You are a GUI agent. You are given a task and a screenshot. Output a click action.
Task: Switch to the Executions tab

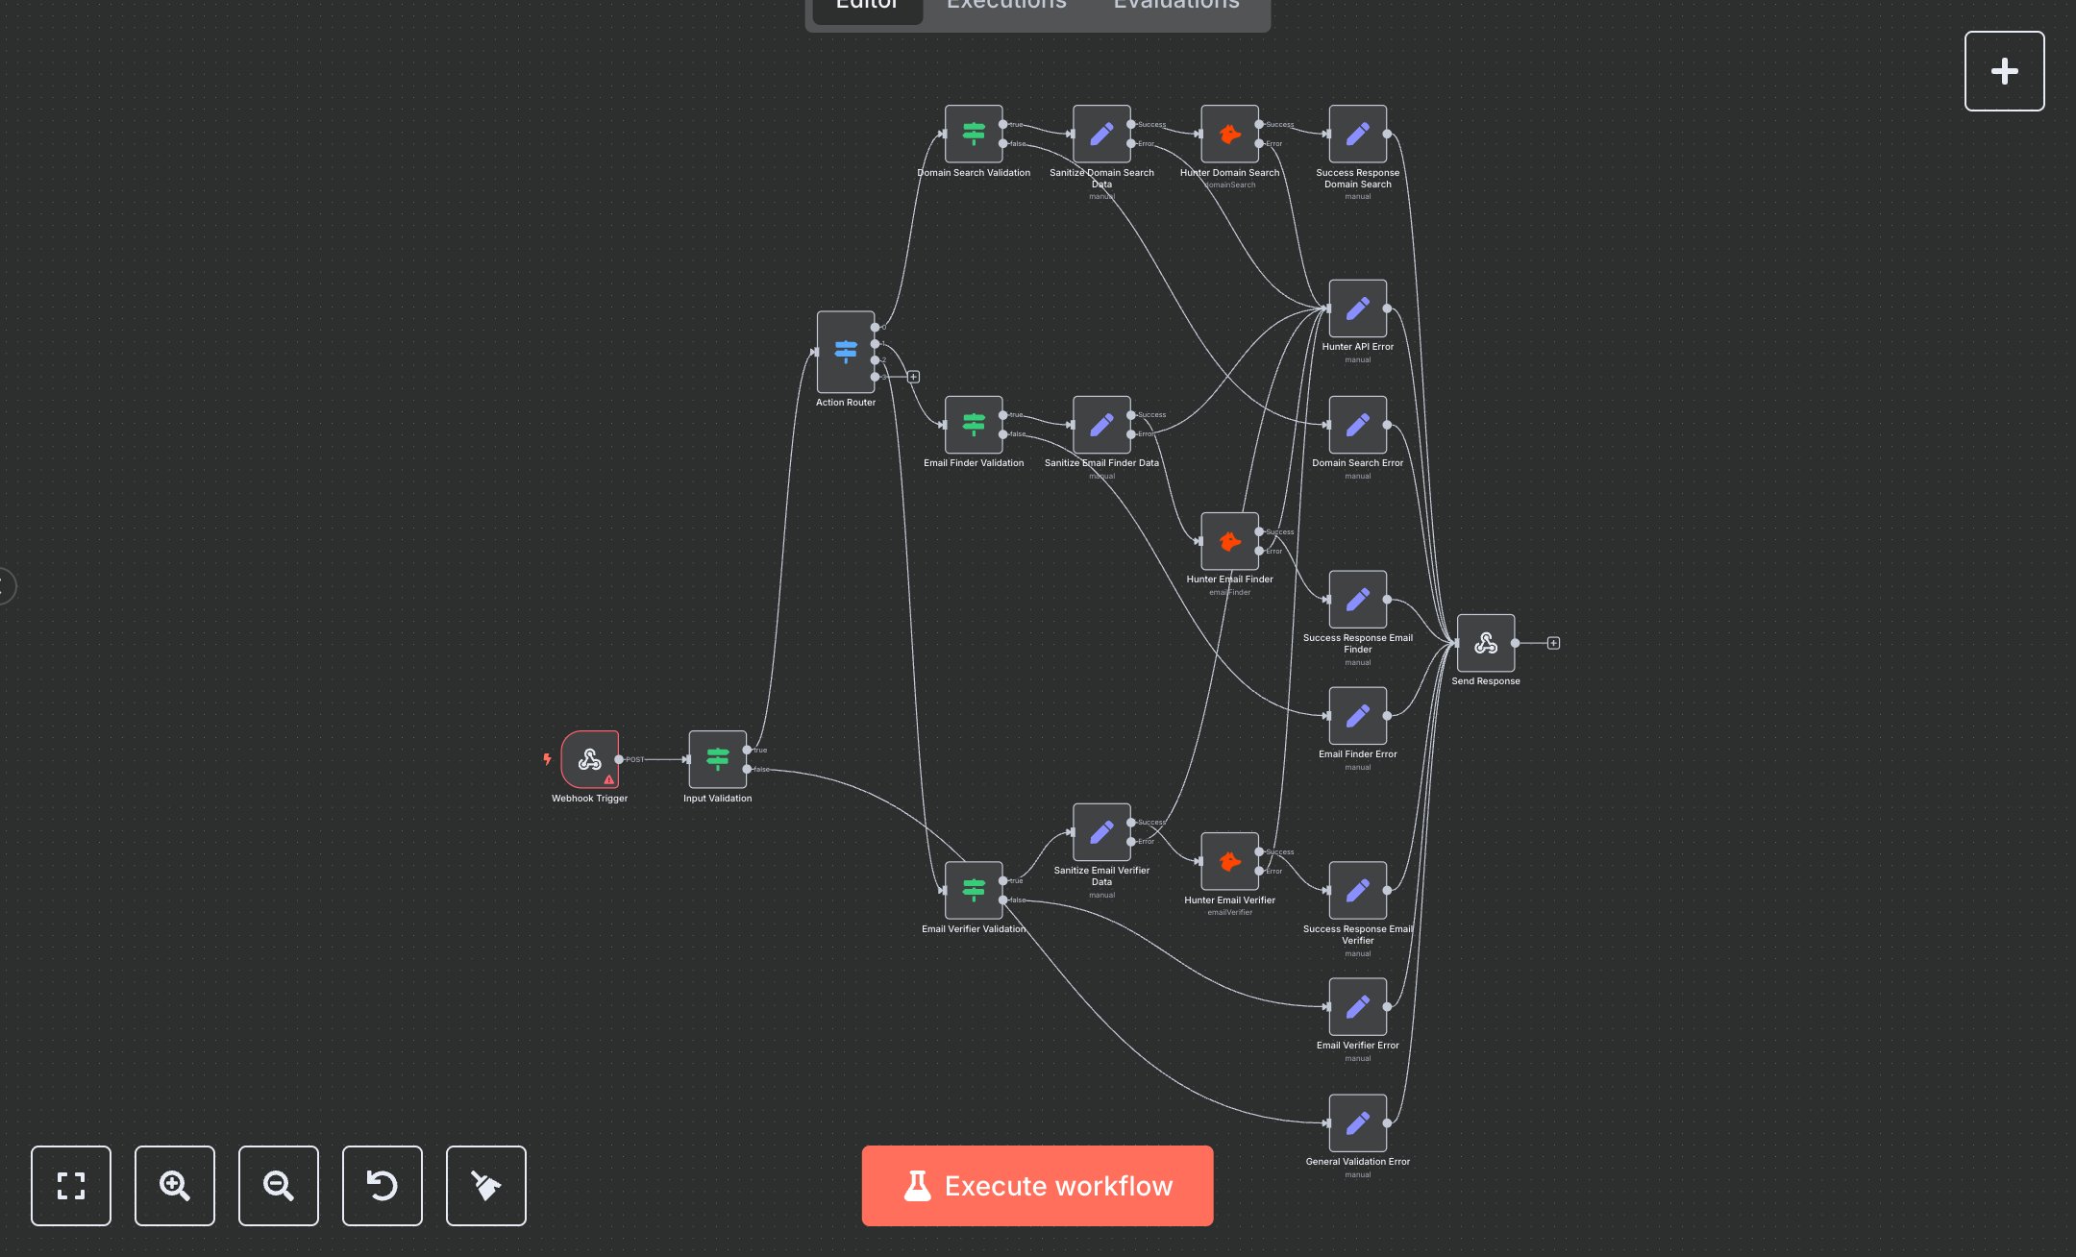(1006, 6)
